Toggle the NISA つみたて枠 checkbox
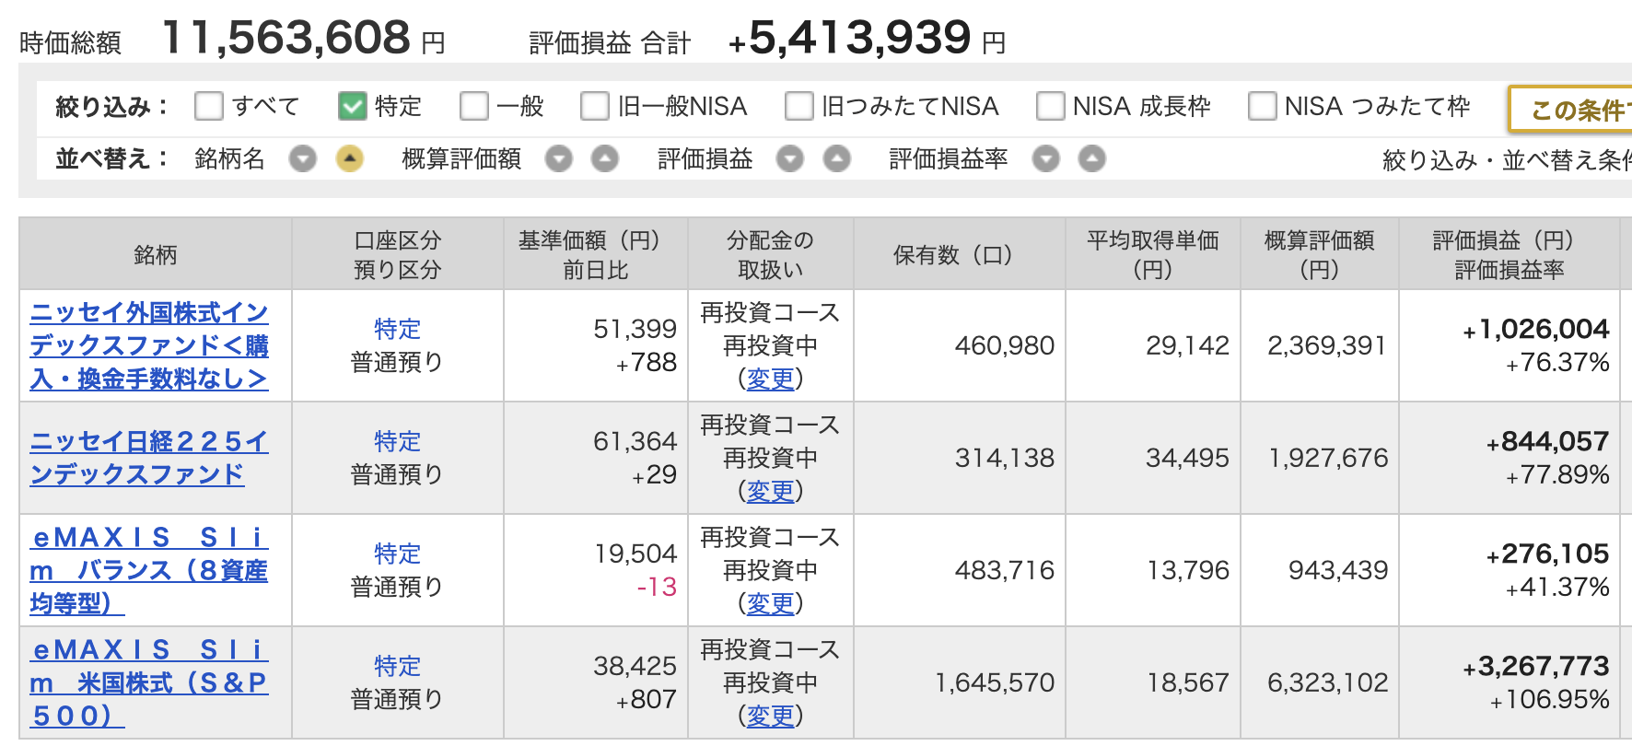Viewport: 1632px width, 746px height. coord(1263,106)
